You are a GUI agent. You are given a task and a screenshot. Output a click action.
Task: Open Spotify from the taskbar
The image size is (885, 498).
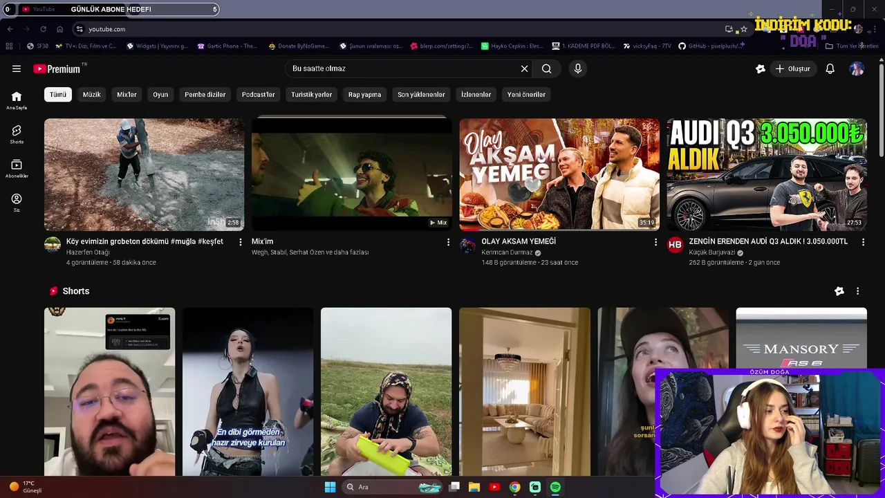[x=555, y=487]
